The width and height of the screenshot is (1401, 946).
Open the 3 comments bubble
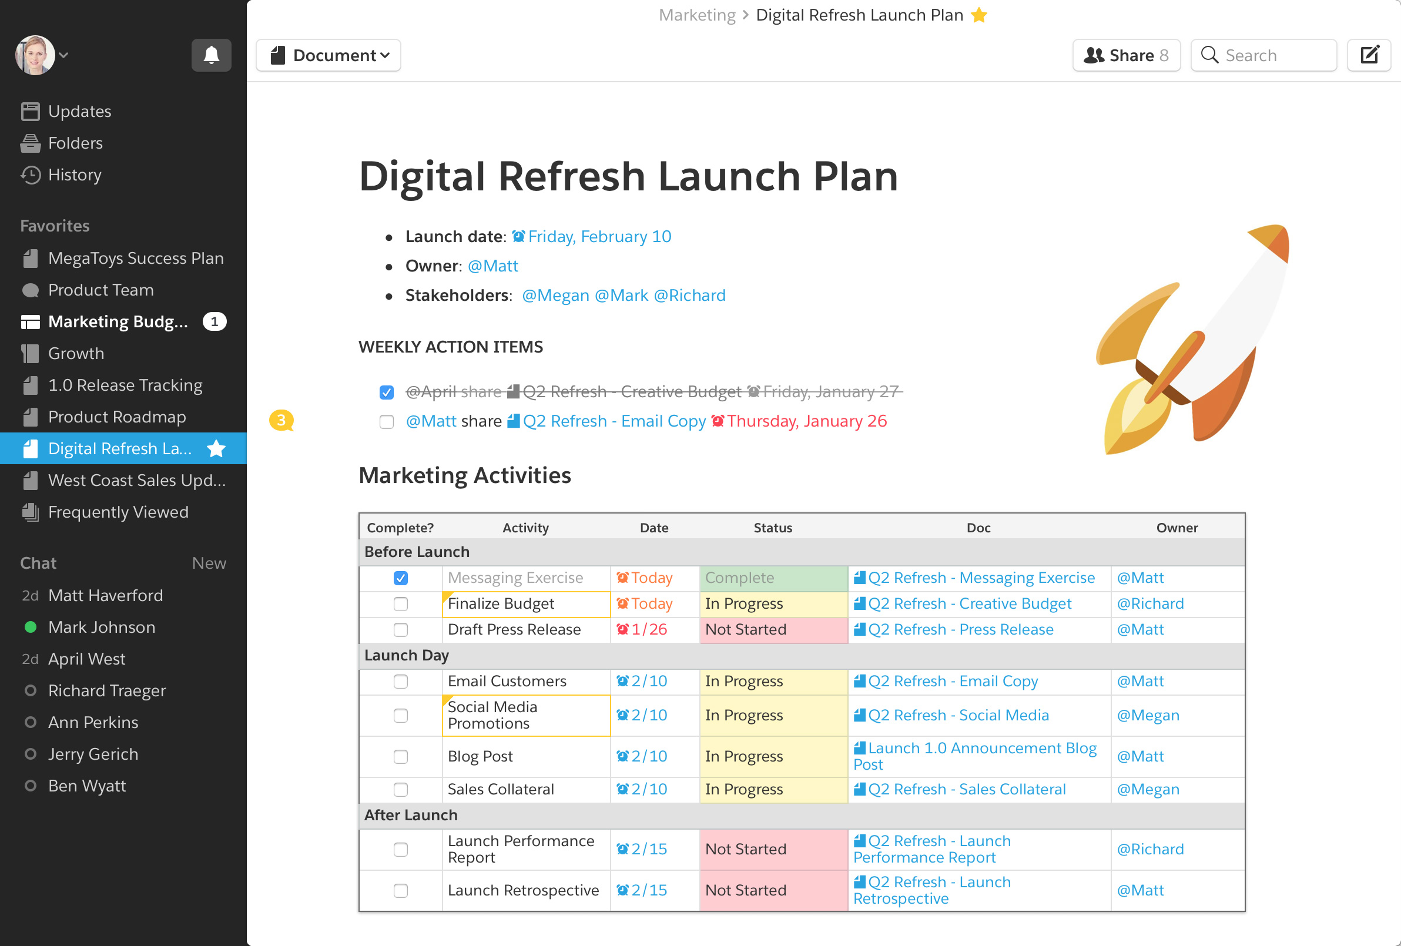pos(281,420)
